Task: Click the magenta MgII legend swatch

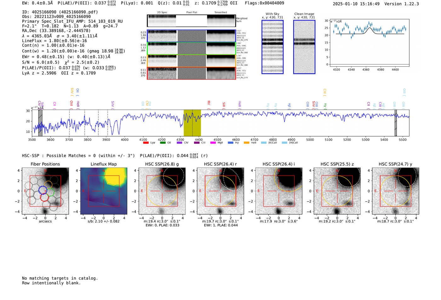Action: [213, 143]
